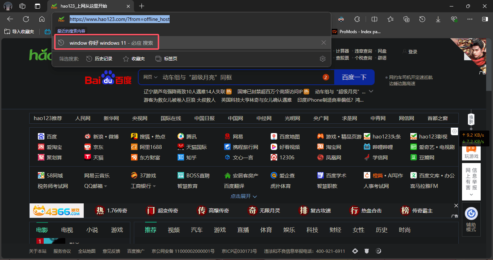The width and height of the screenshot is (493, 260).
Task: Open address bar search settings gear
Action: [x=323, y=59]
